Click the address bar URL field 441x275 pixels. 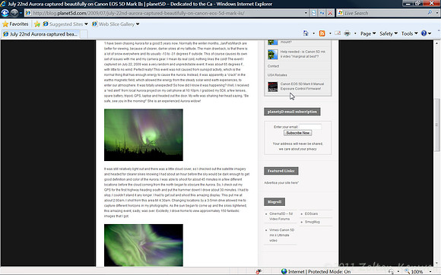163,13
